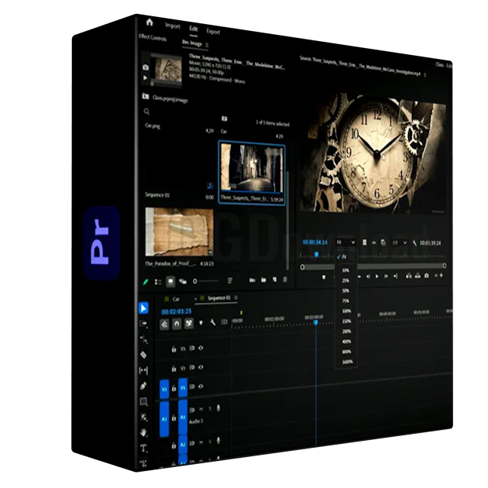The width and height of the screenshot is (488, 488).
Task: Choose 200% in zoom menu
Action: pos(346,332)
